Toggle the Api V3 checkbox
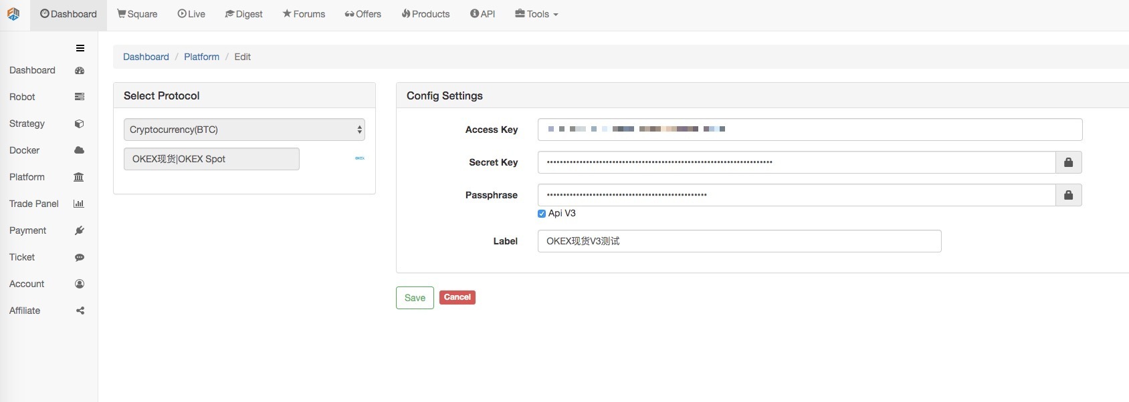This screenshot has width=1129, height=402. (x=542, y=214)
